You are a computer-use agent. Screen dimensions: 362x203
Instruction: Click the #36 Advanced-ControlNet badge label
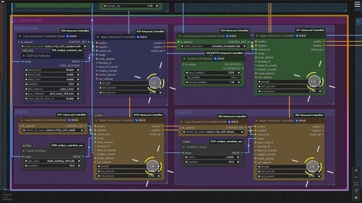pyautogui.click(x=75, y=30)
